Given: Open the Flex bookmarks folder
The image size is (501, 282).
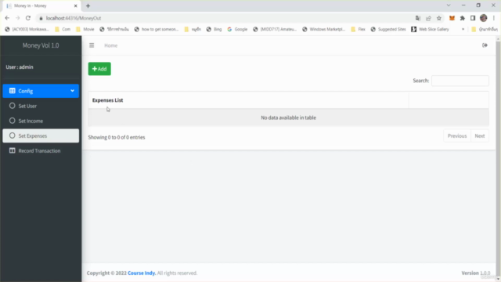Looking at the screenshot, I should point(359,29).
